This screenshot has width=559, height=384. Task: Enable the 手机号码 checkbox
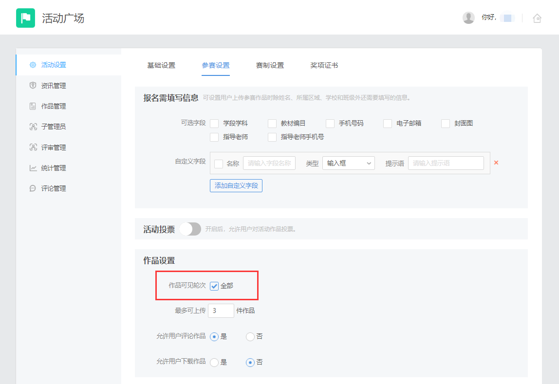point(330,124)
